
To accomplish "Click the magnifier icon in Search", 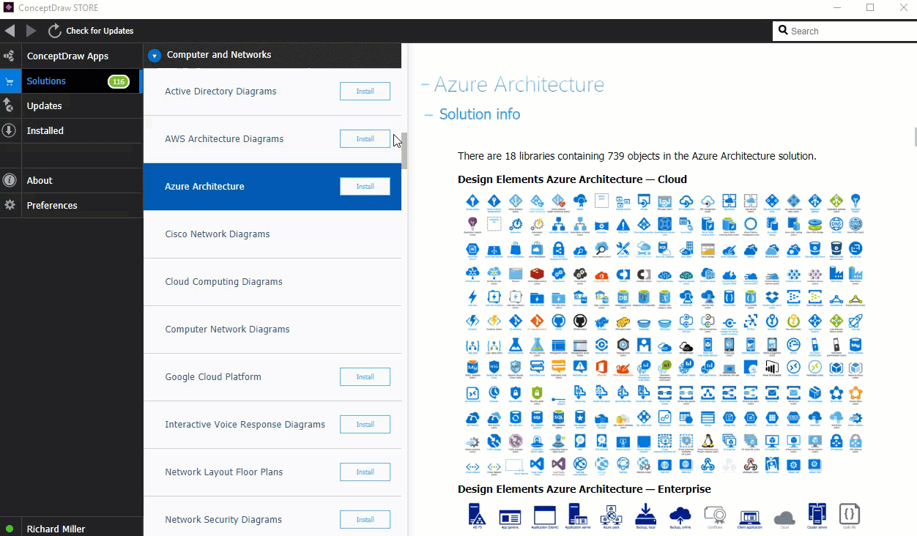I will [783, 31].
